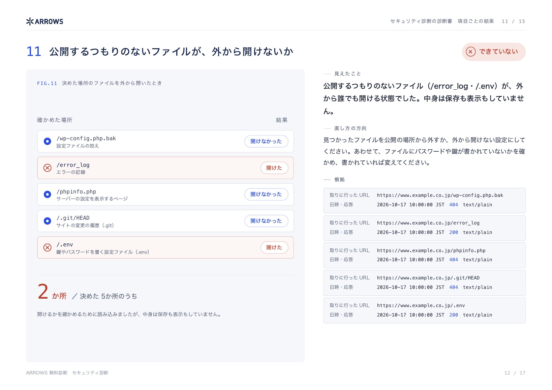
Task: Click the 決めた 5か所のうち text
Action: (x=109, y=296)
